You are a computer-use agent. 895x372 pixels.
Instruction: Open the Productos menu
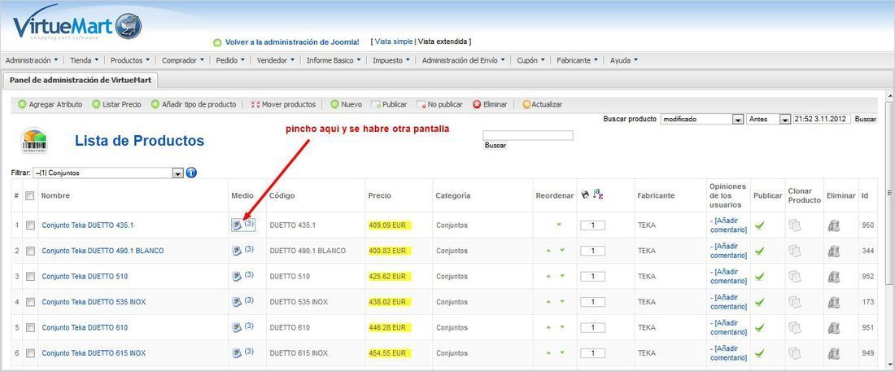coord(130,60)
